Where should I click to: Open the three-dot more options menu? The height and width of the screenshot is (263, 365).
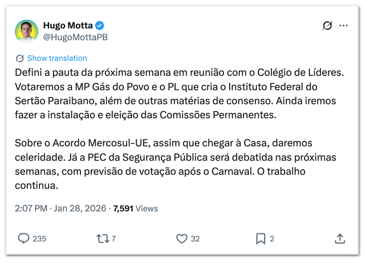click(x=343, y=25)
